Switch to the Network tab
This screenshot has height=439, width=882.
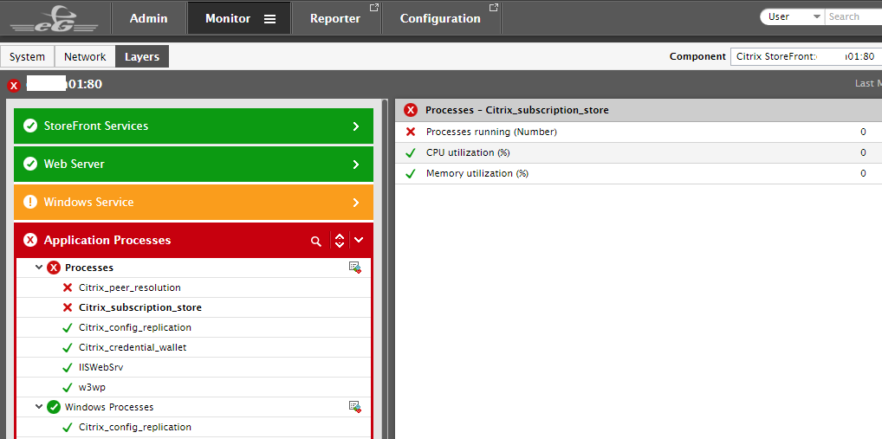(x=85, y=57)
